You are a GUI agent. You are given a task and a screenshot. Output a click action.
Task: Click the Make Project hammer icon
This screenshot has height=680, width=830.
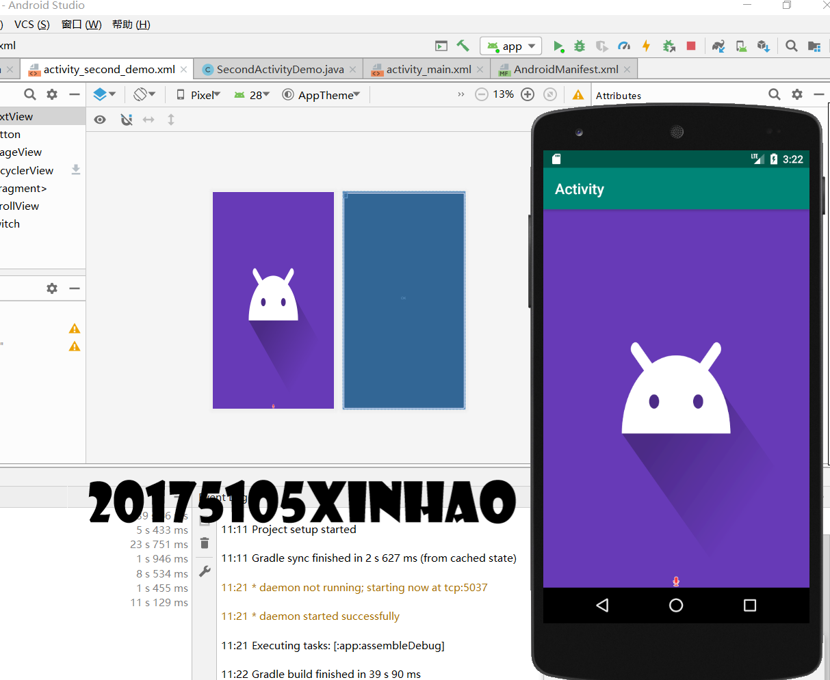(x=463, y=46)
